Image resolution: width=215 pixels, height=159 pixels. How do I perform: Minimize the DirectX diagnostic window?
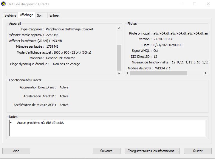[181, 4]
